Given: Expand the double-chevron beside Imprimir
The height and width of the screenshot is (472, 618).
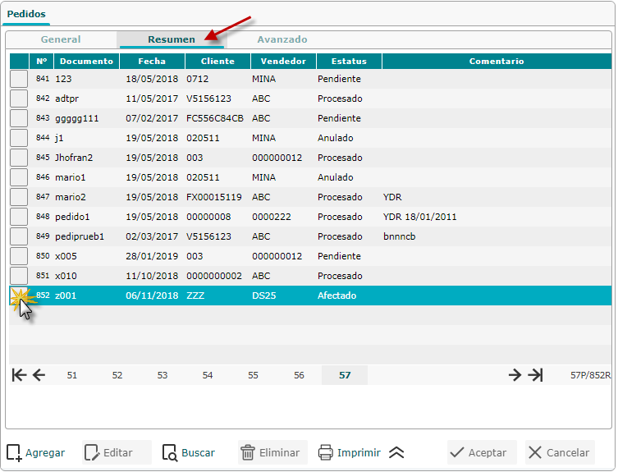Looking at the screenshot, I should [396, 452].
